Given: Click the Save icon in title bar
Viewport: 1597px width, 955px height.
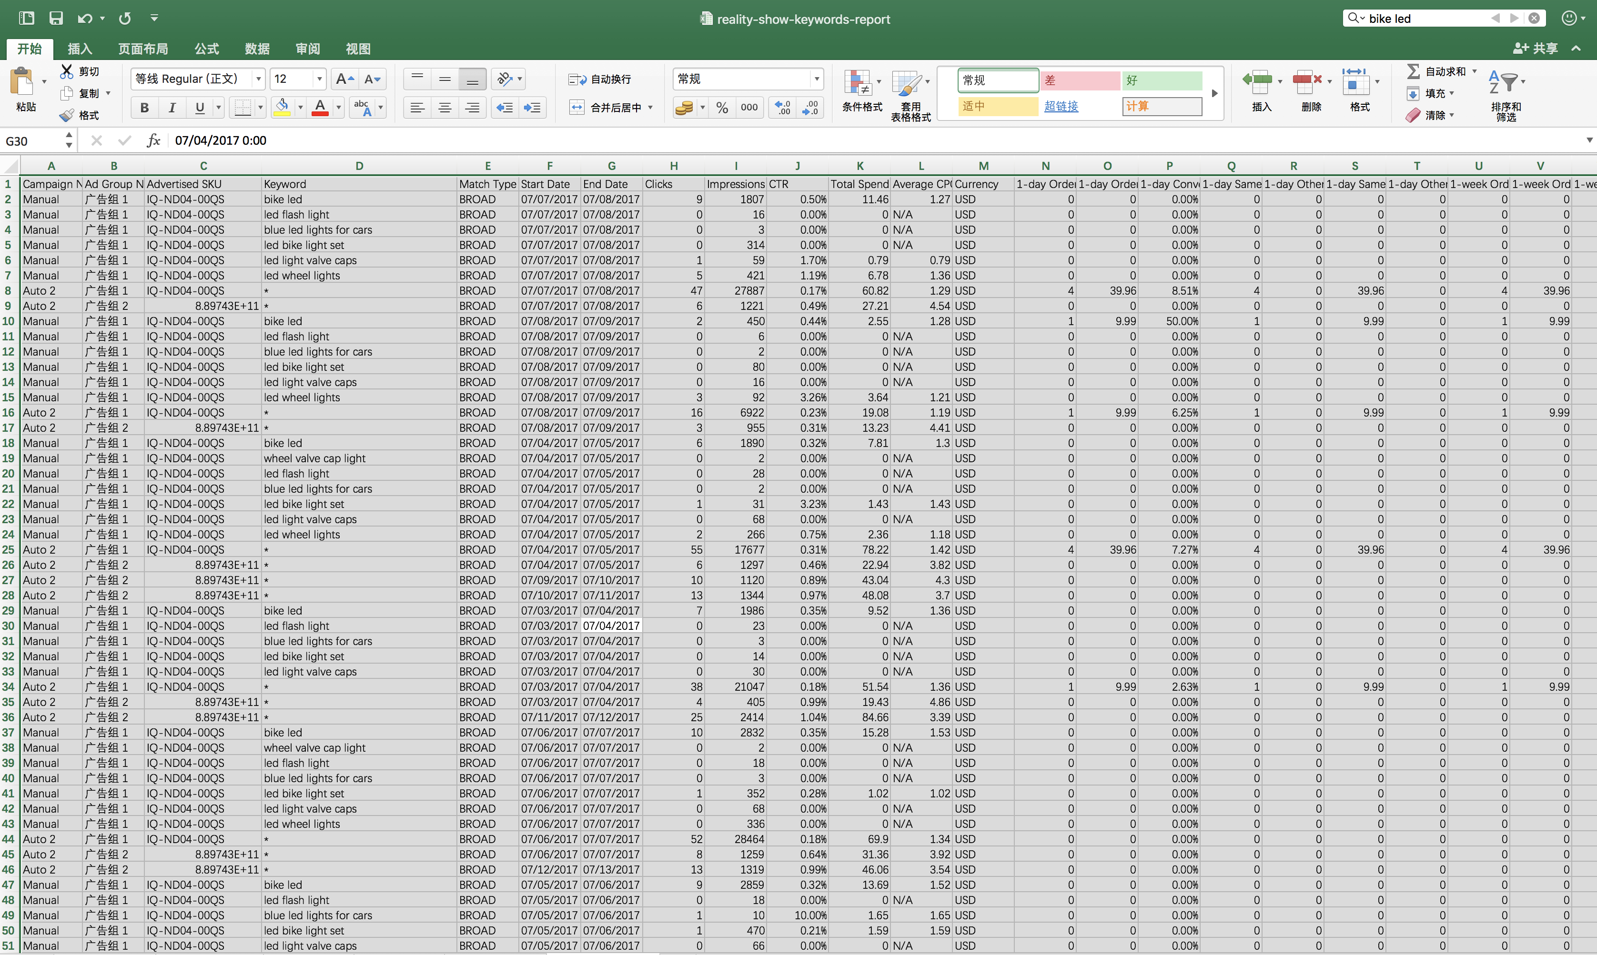Looking at the screenshot, I should coord(56,18).
